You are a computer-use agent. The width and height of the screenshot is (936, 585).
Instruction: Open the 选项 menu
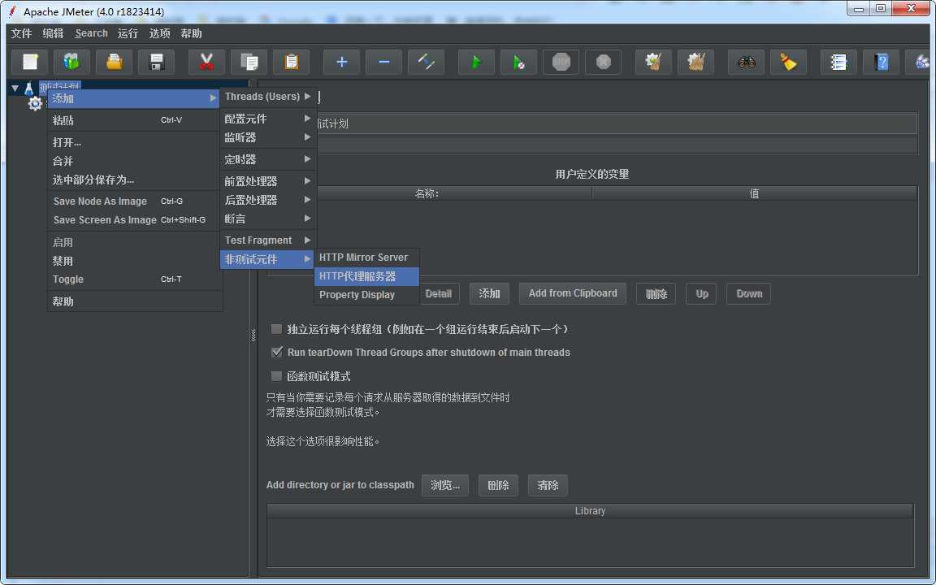click(x=159, y=33)
